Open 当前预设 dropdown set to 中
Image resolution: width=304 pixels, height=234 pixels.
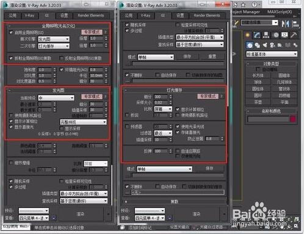pos(56,98)
